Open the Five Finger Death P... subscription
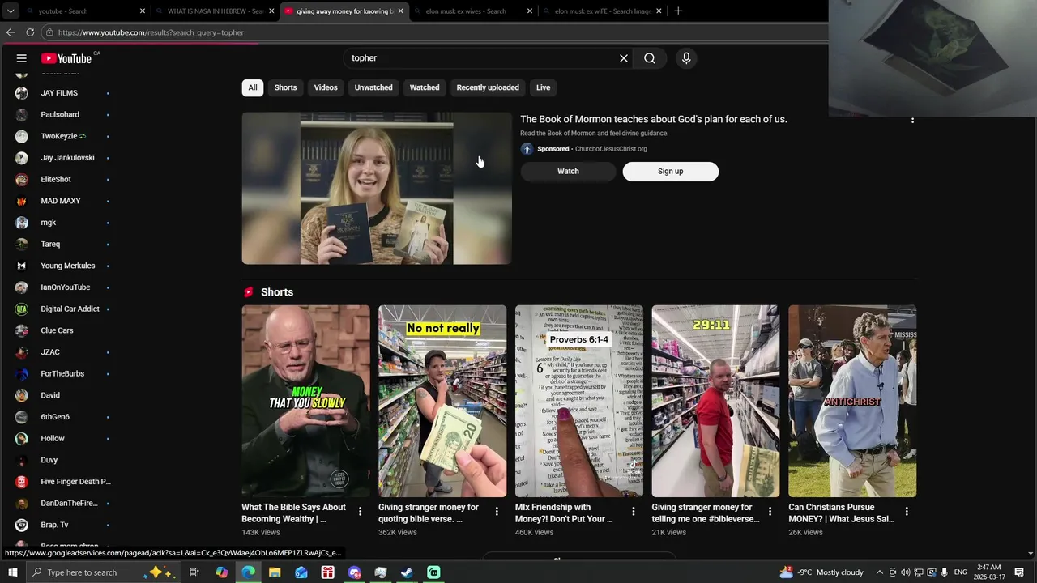 pos(75,482)
